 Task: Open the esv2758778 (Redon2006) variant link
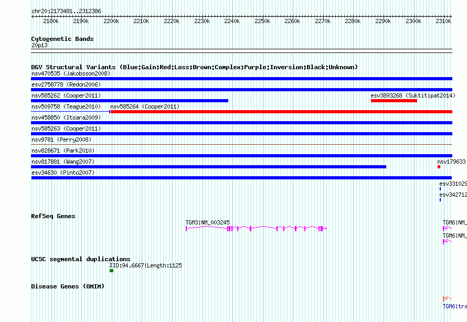coord(66,84)
